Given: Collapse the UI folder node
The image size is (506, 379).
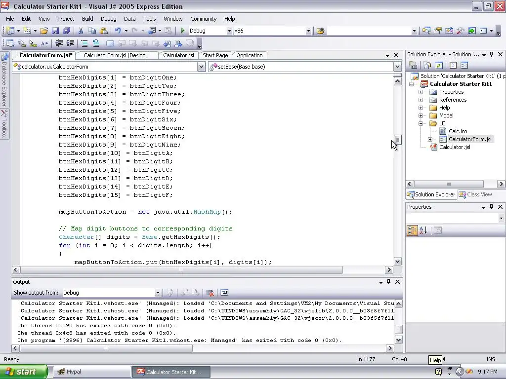Looking at the screenshot, I should (x=421, y=123).
